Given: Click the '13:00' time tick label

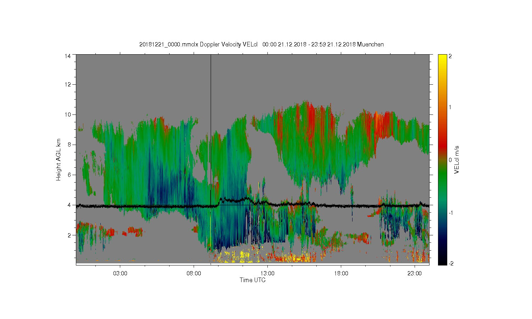Looking at the screenshot, I should (267, 273).
